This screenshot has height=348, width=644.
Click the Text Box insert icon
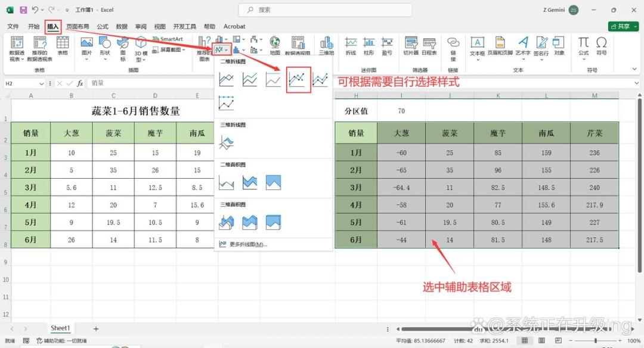477,46
